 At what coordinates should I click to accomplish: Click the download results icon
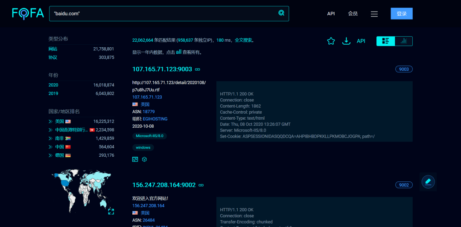pyautogui.click(x=347, y=41)
